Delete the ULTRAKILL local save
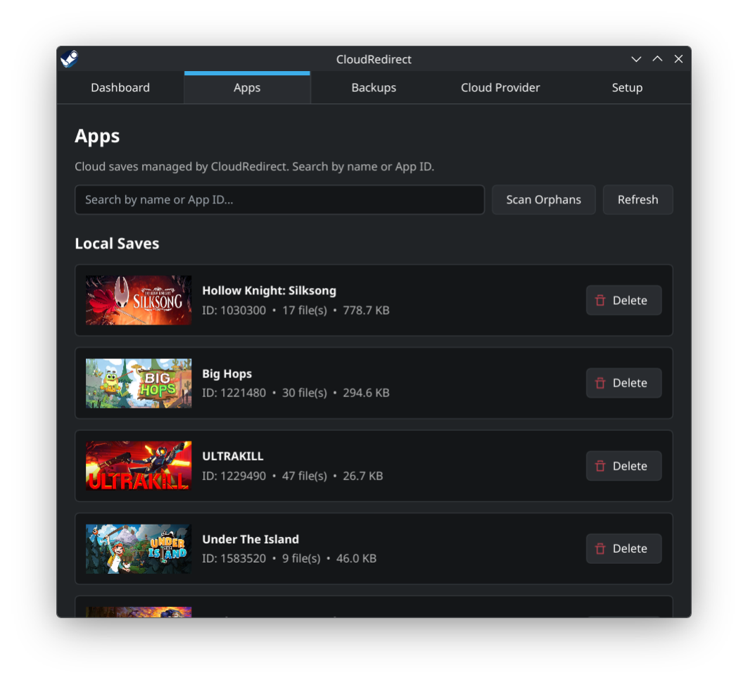Image resolution: width=748 pixels, height=685 pixels. (x=623, y=466)
